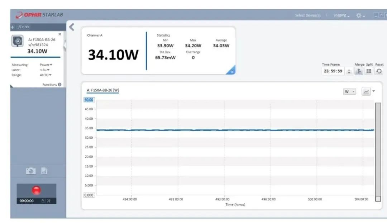Click the Merge graphs icon
Screen dimensions: 387x223
coord(358,71)
